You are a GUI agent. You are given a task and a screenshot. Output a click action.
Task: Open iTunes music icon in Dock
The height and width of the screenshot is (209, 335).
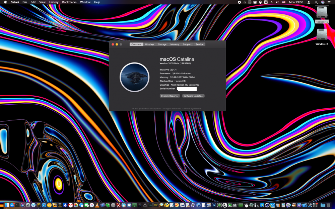(92, 205)
